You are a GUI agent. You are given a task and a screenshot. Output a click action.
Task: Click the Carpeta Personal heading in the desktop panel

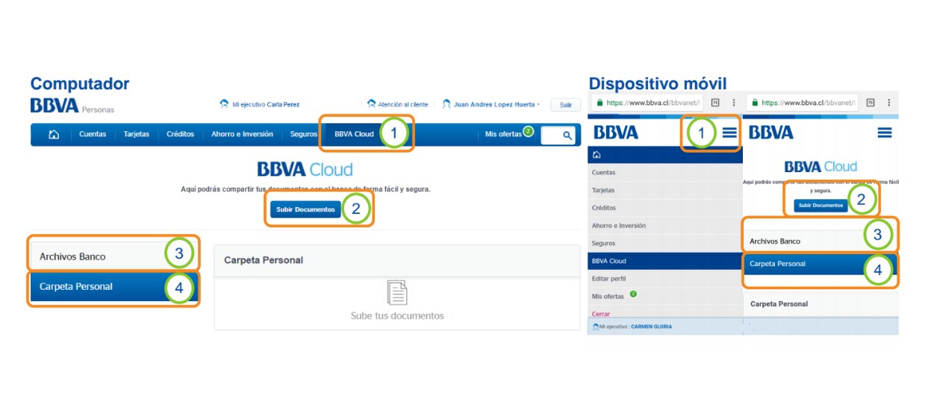264,260
